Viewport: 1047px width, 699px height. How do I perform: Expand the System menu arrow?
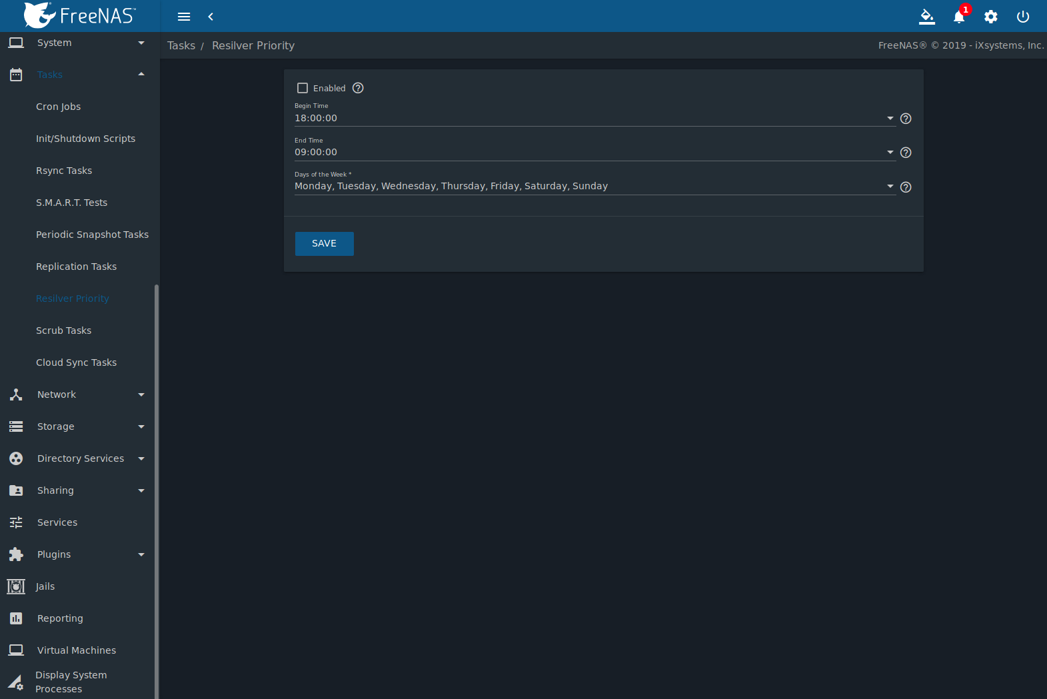(141, 43)
